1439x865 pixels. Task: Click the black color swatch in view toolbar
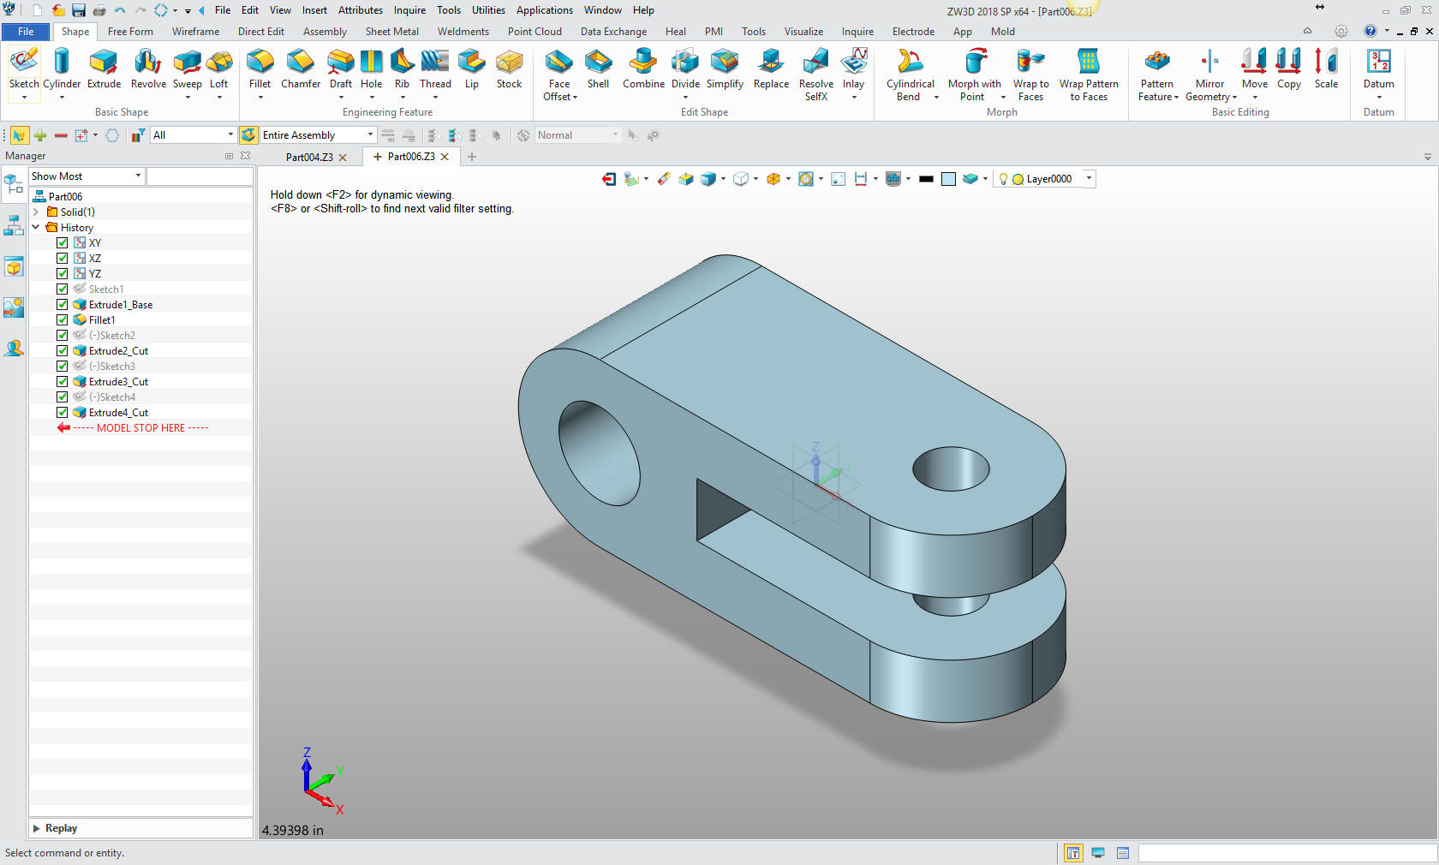(926, 179)
